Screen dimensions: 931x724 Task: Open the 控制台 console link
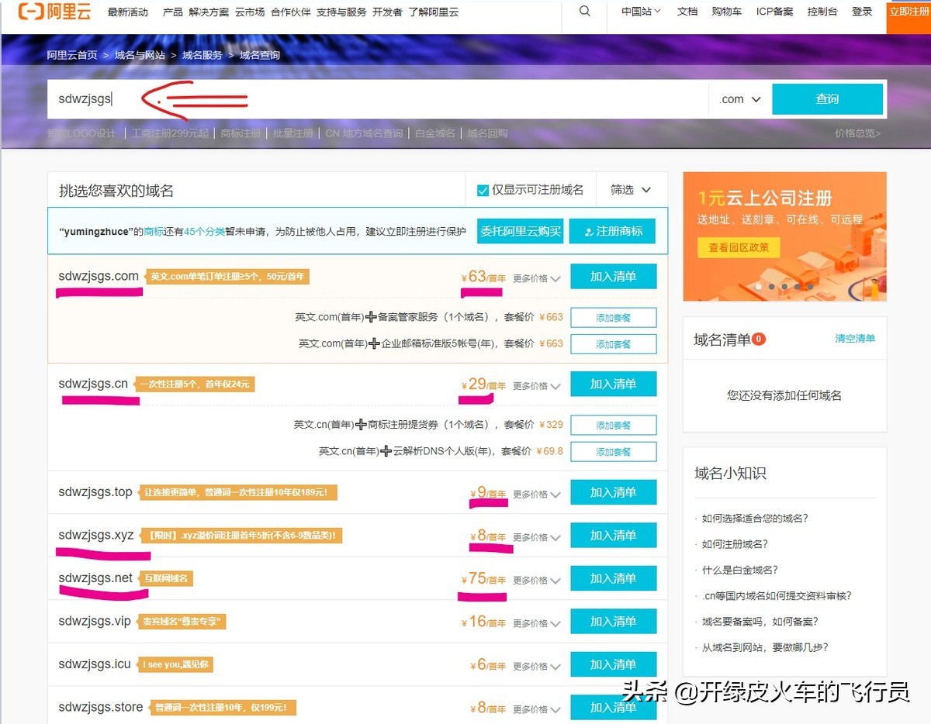(822, 12)
